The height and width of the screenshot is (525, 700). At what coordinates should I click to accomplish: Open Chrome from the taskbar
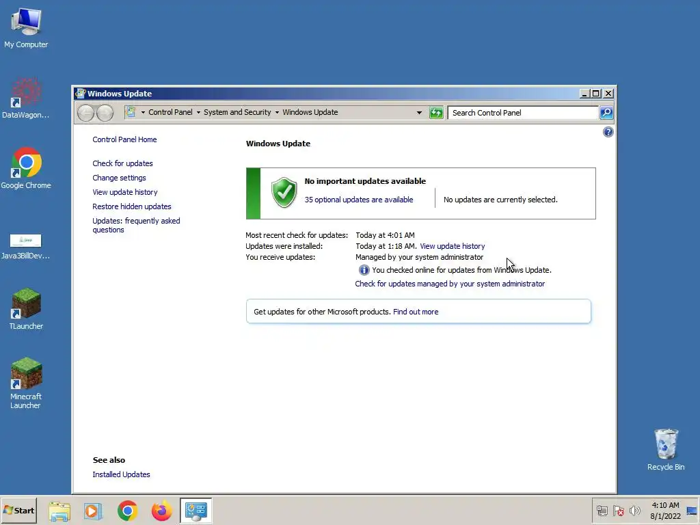point(127,511)
